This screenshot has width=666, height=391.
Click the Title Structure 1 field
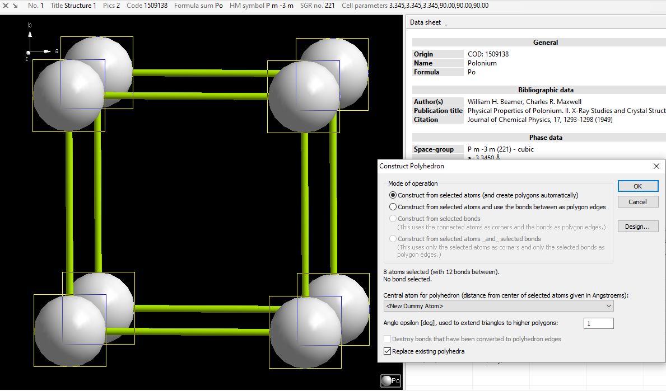tap(73, 6)
